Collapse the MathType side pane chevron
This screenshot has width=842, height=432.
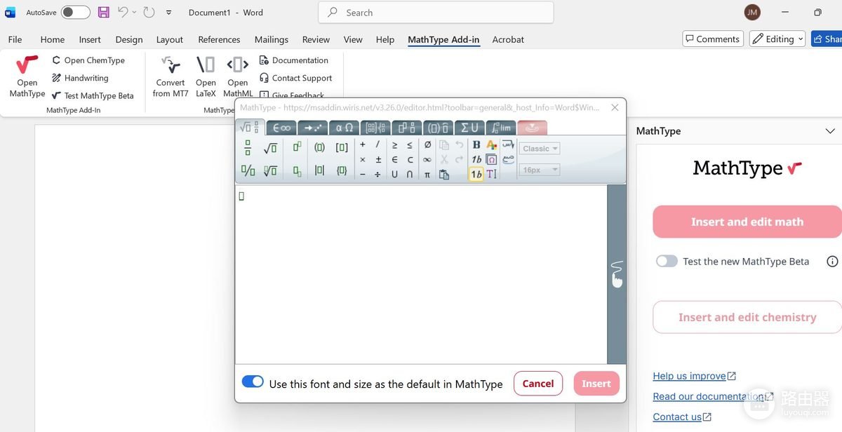pos(830,131)
